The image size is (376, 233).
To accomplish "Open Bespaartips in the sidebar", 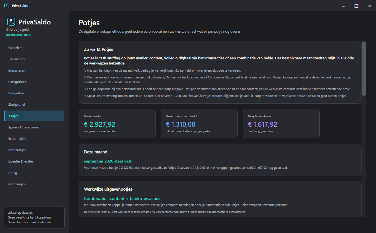I will (x=34, y=150).
